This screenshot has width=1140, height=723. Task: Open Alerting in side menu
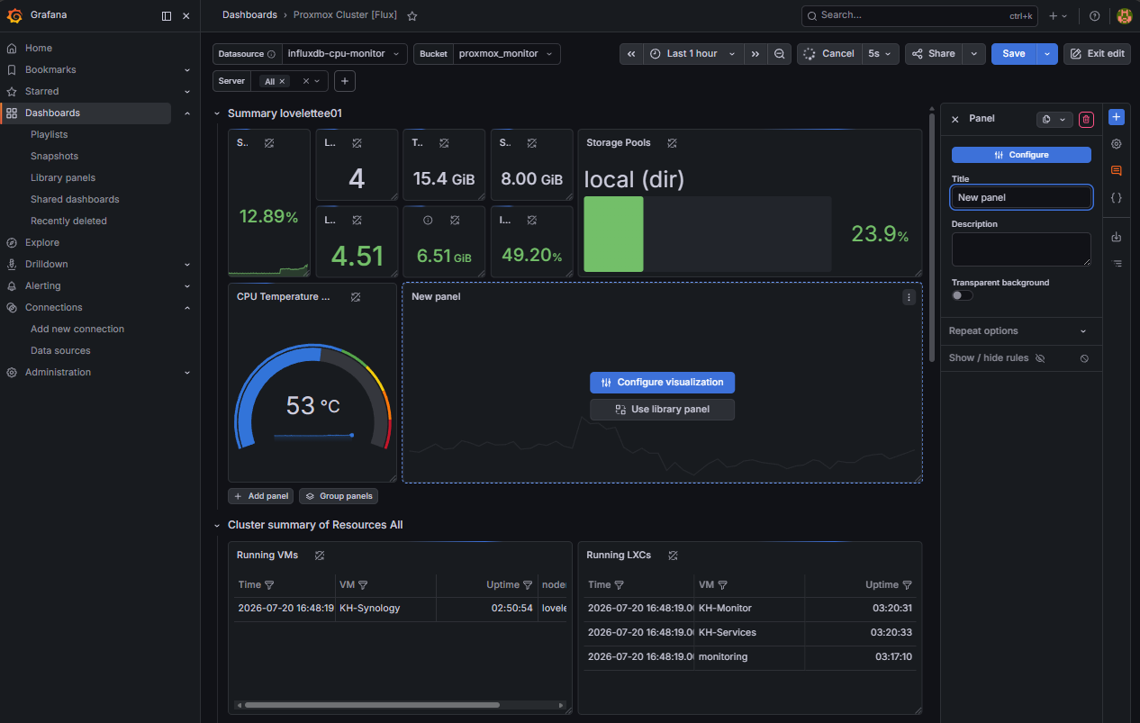[x=43, y=286]
